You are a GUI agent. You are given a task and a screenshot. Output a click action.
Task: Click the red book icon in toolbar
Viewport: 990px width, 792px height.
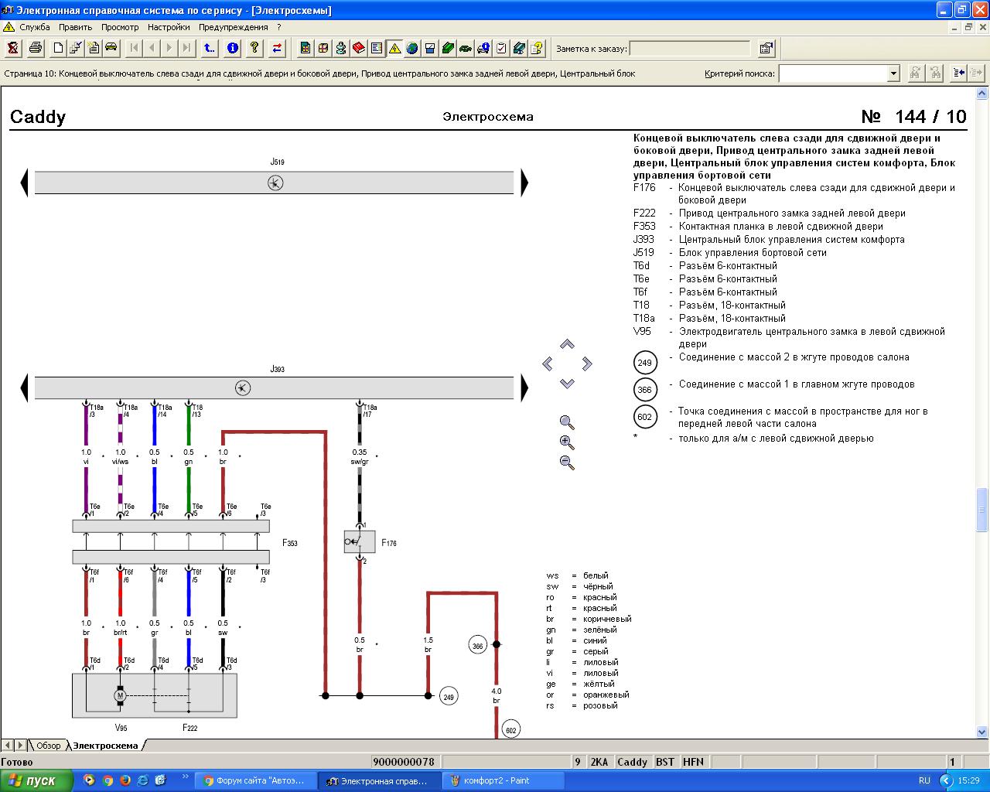point(359,48)
